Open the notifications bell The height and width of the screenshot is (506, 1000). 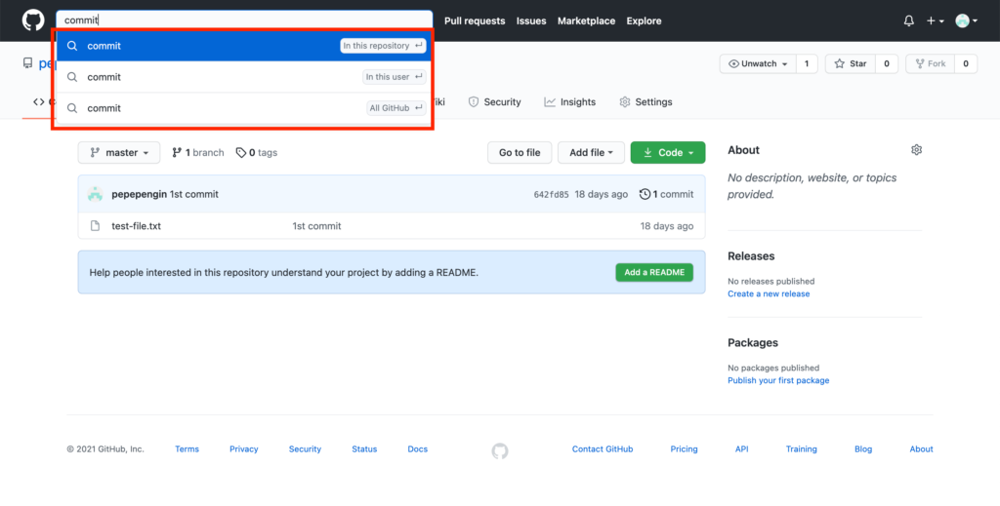coord(909,21)
